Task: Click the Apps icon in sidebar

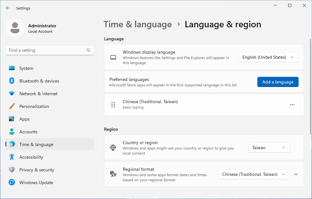Action: click(x=12, y=119)
